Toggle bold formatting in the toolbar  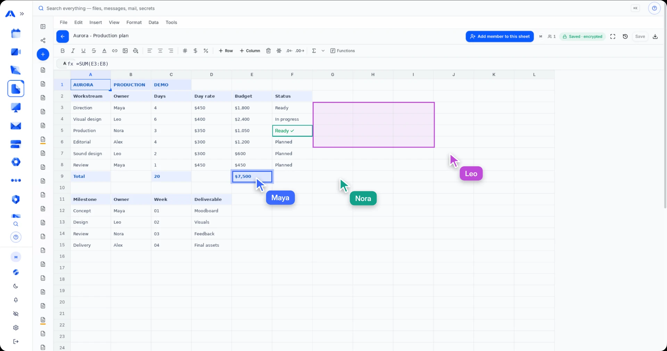[63, 51]
